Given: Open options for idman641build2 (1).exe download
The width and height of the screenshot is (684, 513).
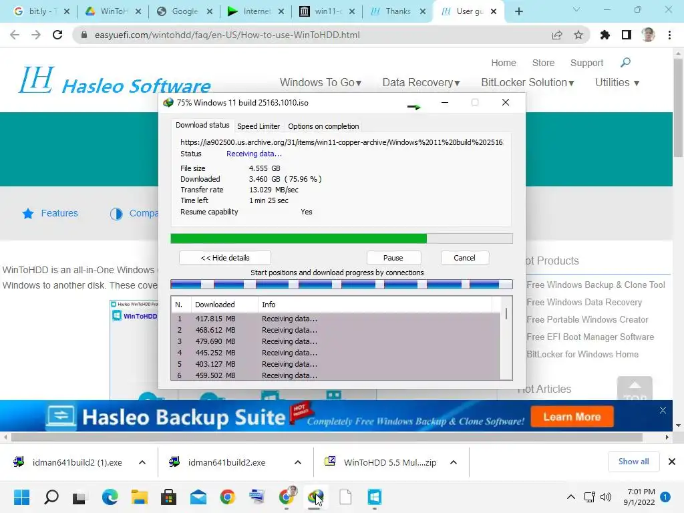Looking at the screenshot, I should pos(142,462).
